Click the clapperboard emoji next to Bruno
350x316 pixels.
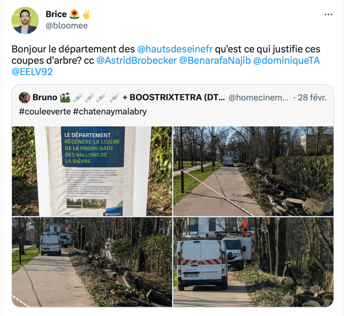pyautogui.click(x=65, y=97)
